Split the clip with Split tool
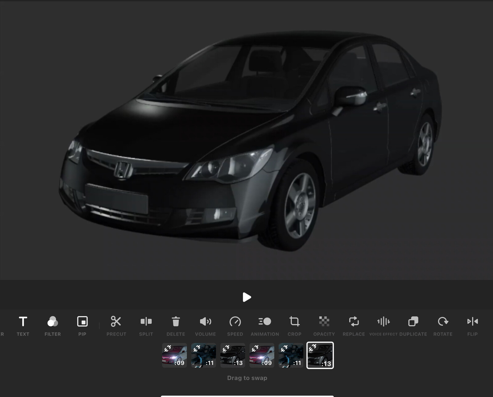Screen dimensions: 493x397 click(x=146, y=326)
